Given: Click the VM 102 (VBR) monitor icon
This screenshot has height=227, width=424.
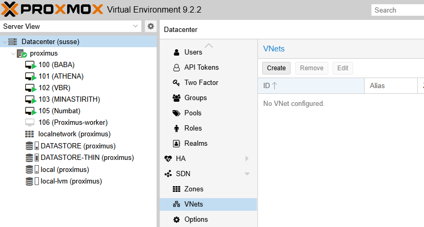Looking at the screenshot, I should (30, 88).
